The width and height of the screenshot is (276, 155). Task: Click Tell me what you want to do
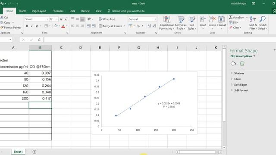(x=126, y=11)
